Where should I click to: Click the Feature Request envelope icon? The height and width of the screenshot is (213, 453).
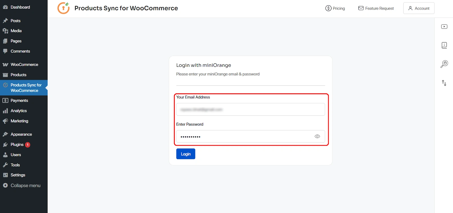[361, 8]
